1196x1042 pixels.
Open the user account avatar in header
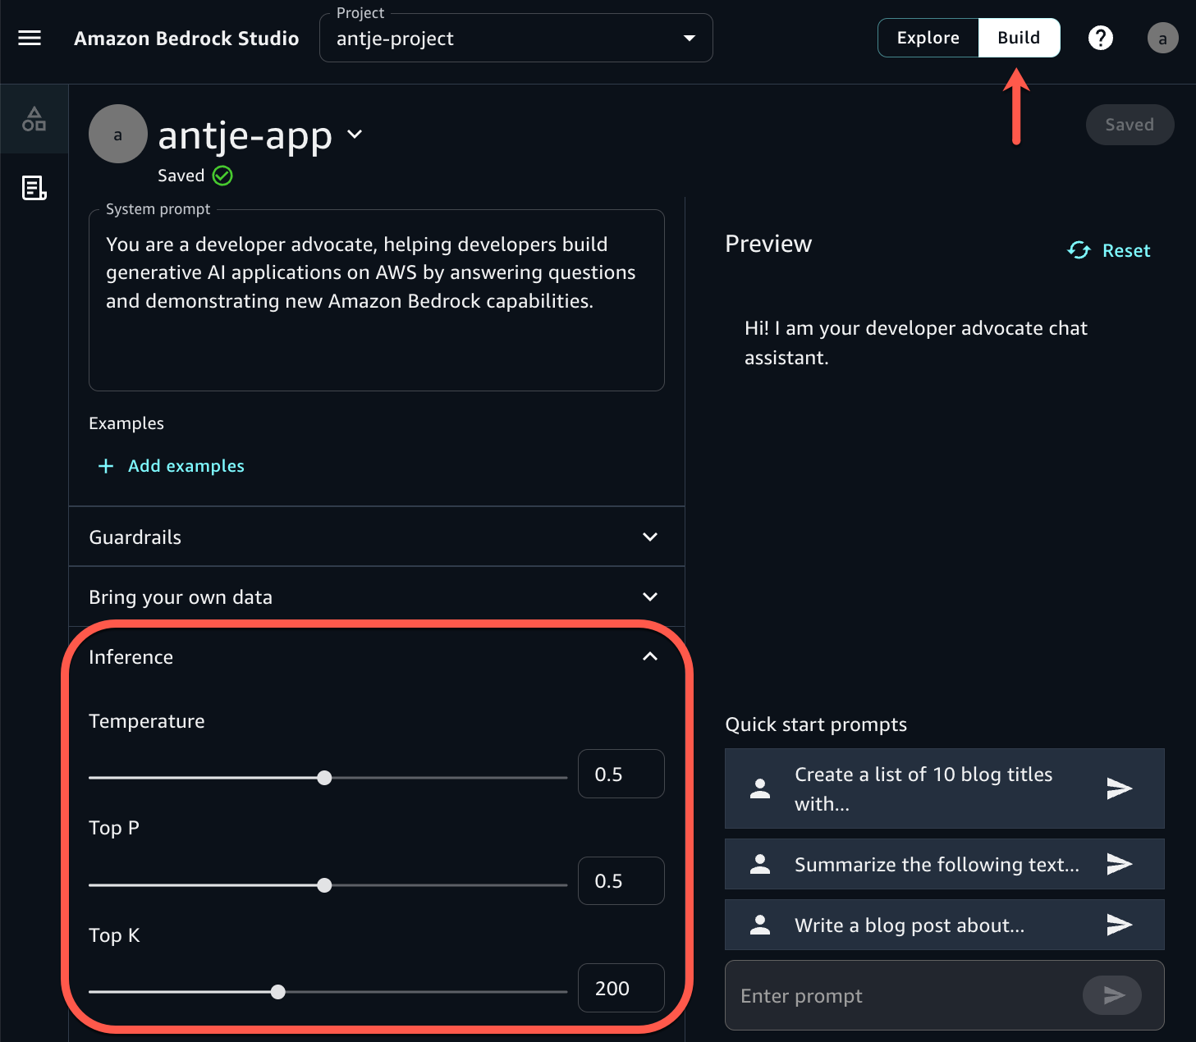[1162, 38]
